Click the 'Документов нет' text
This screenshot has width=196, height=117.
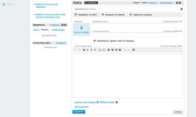tap(49, 36)
